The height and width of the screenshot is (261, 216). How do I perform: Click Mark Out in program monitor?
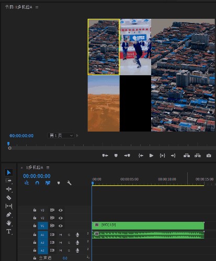pyautogui.click(x=127, y=156)
